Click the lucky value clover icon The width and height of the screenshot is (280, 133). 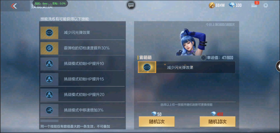pyautogui.click(x=203, y=57)
